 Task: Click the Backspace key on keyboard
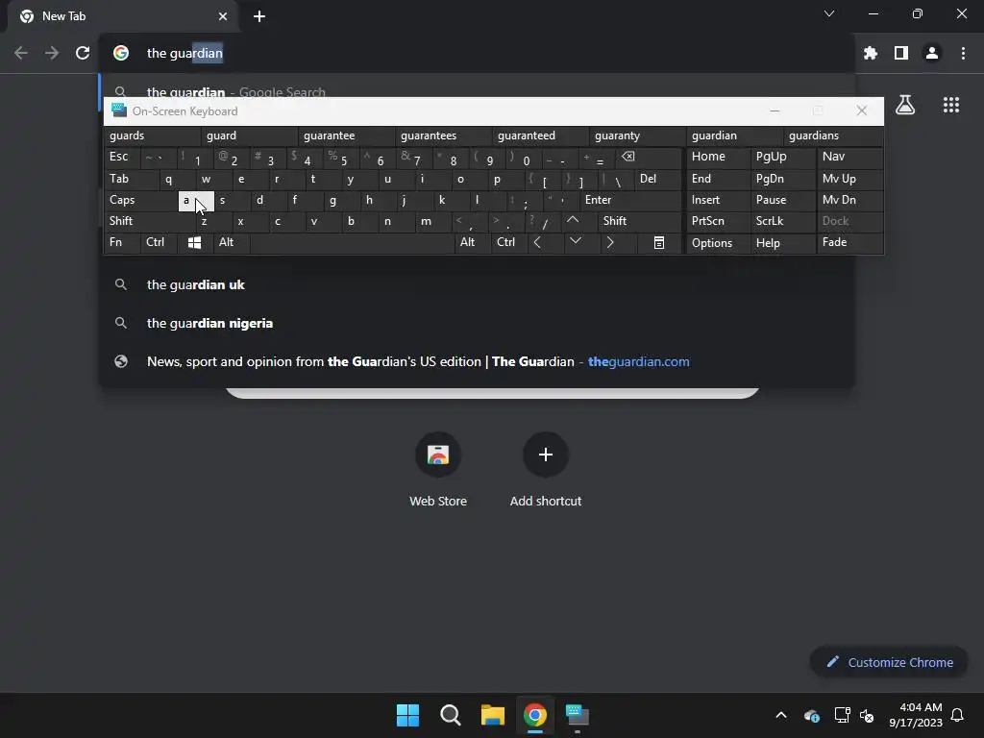[x=649, y=158]
